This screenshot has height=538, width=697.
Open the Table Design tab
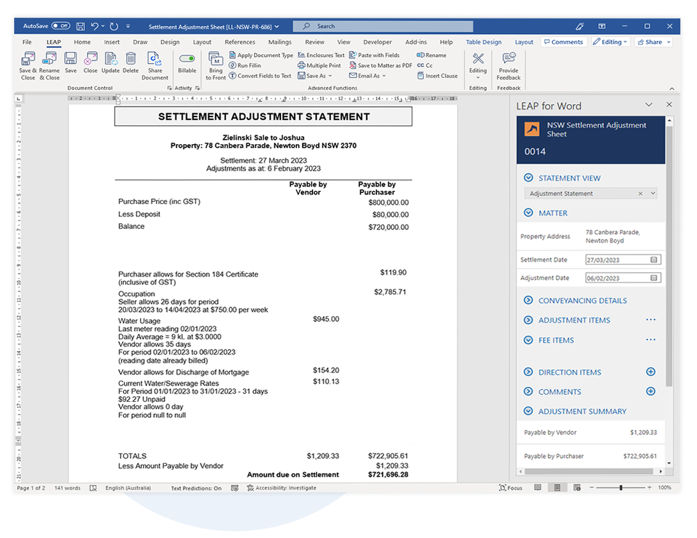[484, 42]
